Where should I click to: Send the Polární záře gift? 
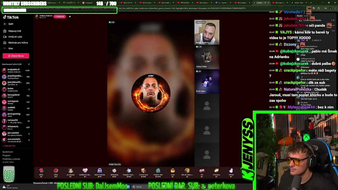[x=158, y=172]
